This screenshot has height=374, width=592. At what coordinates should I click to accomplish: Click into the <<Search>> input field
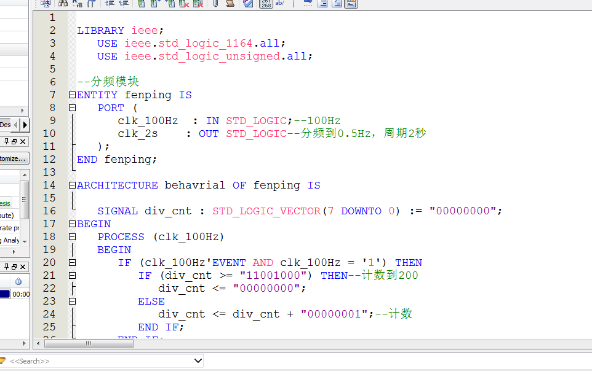pyautogui.click(x=100, y=361)
